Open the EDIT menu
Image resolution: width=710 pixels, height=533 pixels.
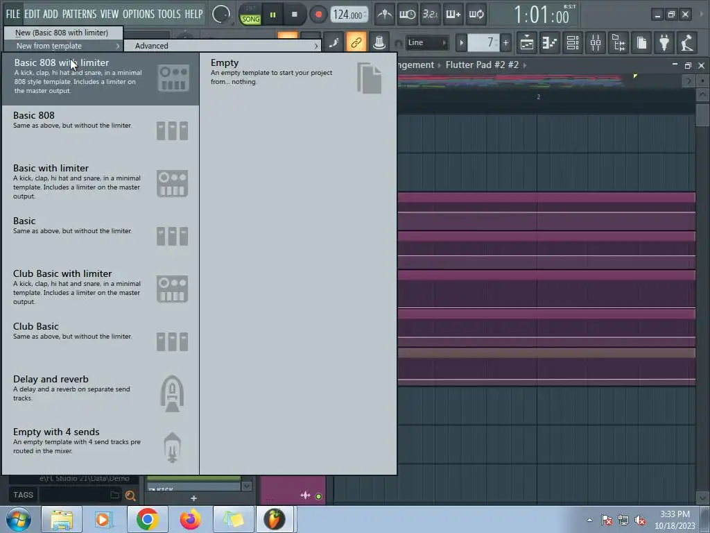coord(32,14)
